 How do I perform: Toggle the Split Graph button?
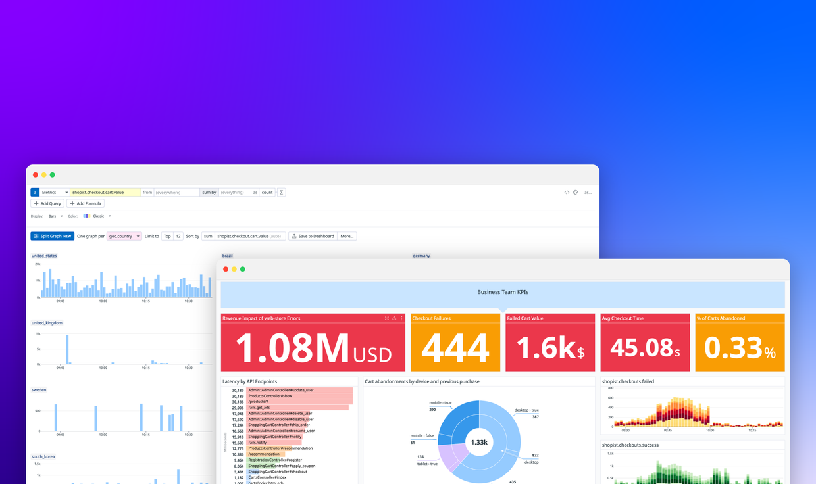pyautogui.click(x=52, y=236)
